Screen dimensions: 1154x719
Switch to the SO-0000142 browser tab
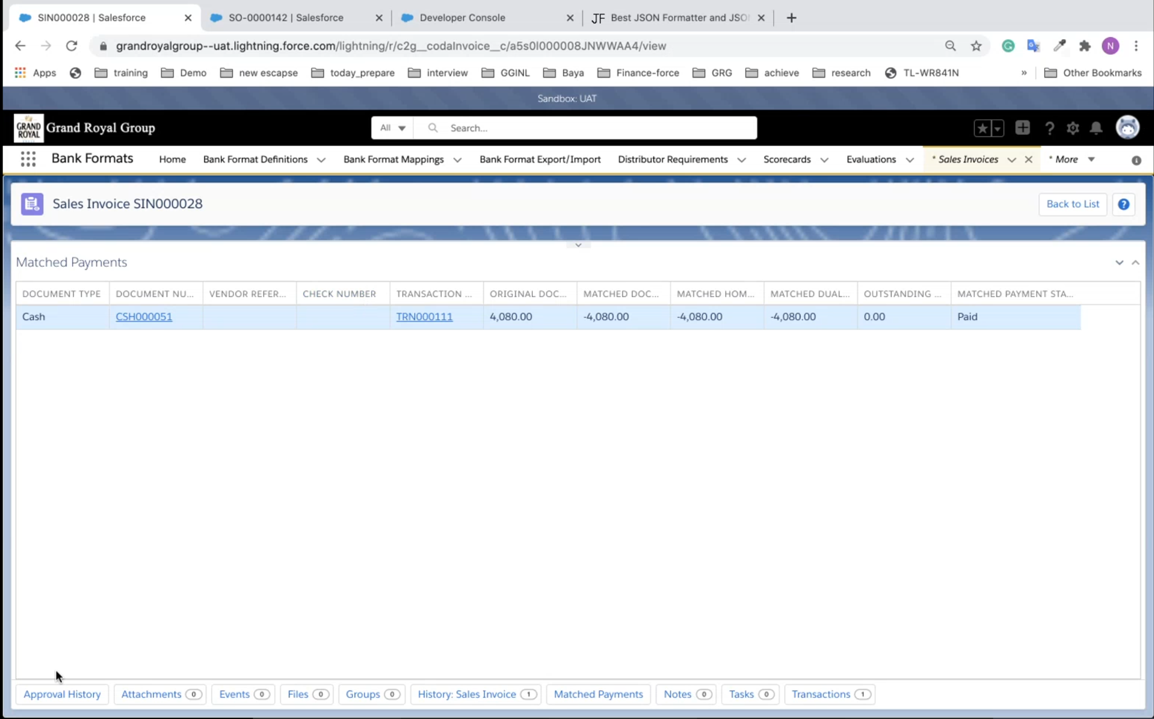[286, 18]
